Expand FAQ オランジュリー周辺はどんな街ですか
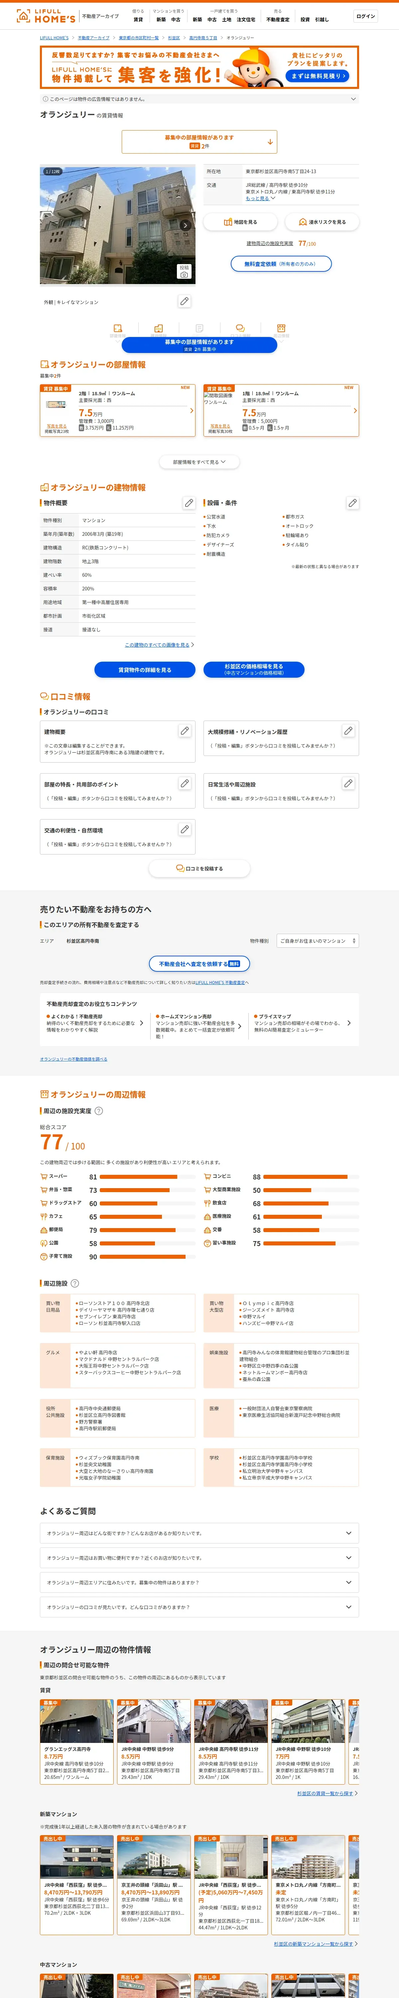 [199, 1533]
